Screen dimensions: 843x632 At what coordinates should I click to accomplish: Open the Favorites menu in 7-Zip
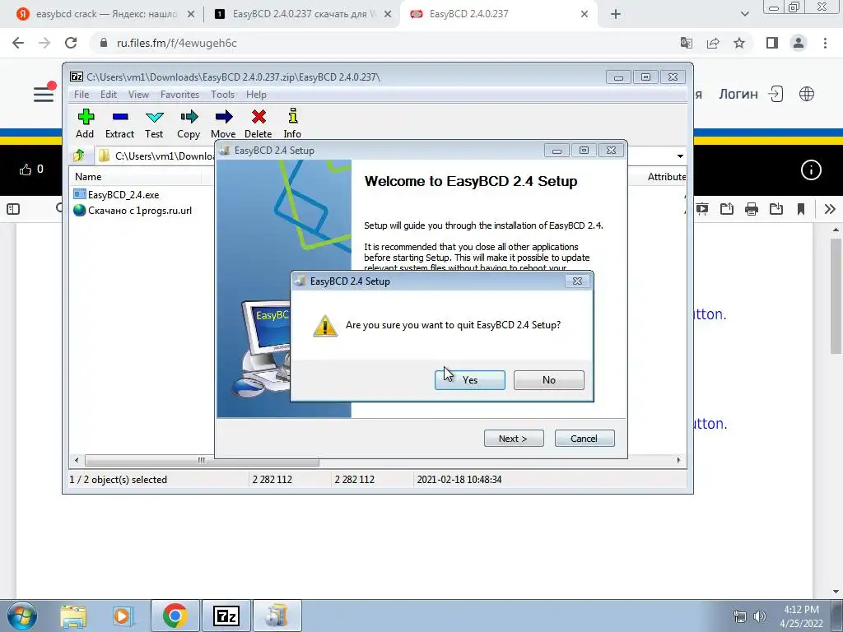[179, 95]
